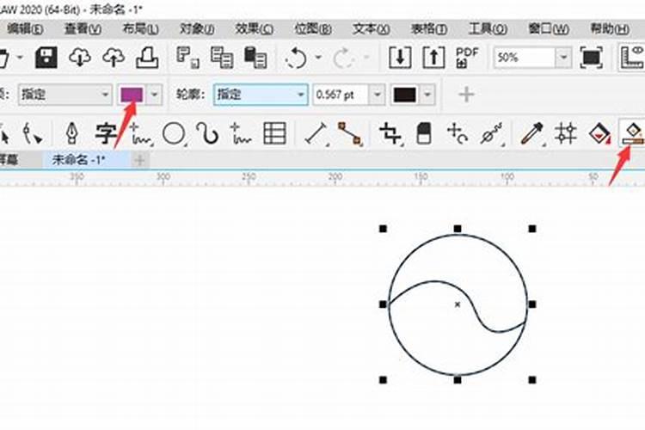Select the Smart Fill tool
Viewport: 645px width, 430px height.
pyautogui.click(x=633, y=133)
